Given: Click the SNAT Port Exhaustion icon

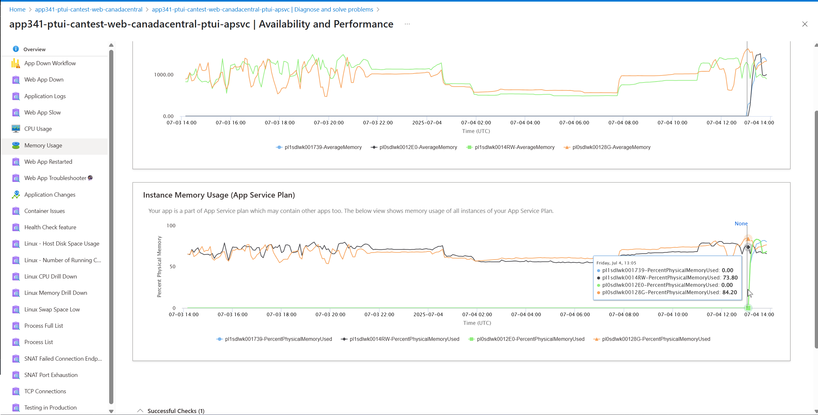Looking at the screenshot, I should point(16,375).
